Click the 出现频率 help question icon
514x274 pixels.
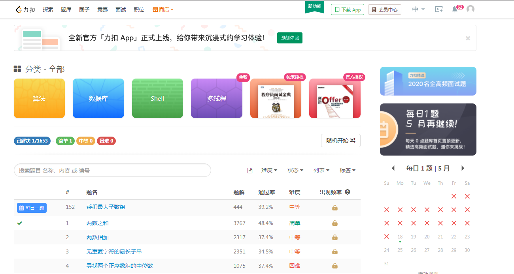pos(348,192)
